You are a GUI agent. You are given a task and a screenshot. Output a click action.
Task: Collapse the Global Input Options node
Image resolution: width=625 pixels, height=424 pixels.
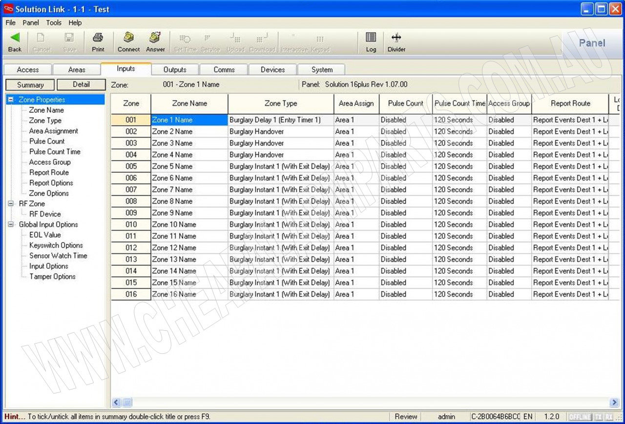pos(10,224)
